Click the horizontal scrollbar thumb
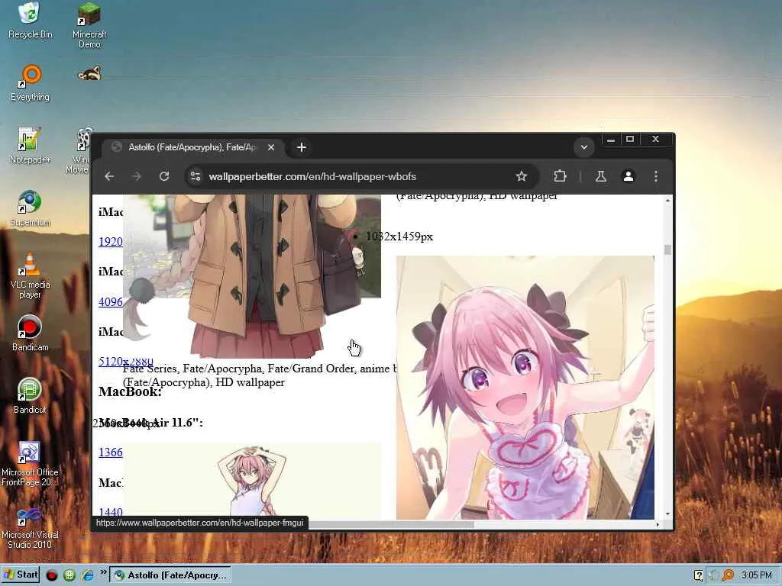Viewport: 782px width, 586px height. coord(390,524)
